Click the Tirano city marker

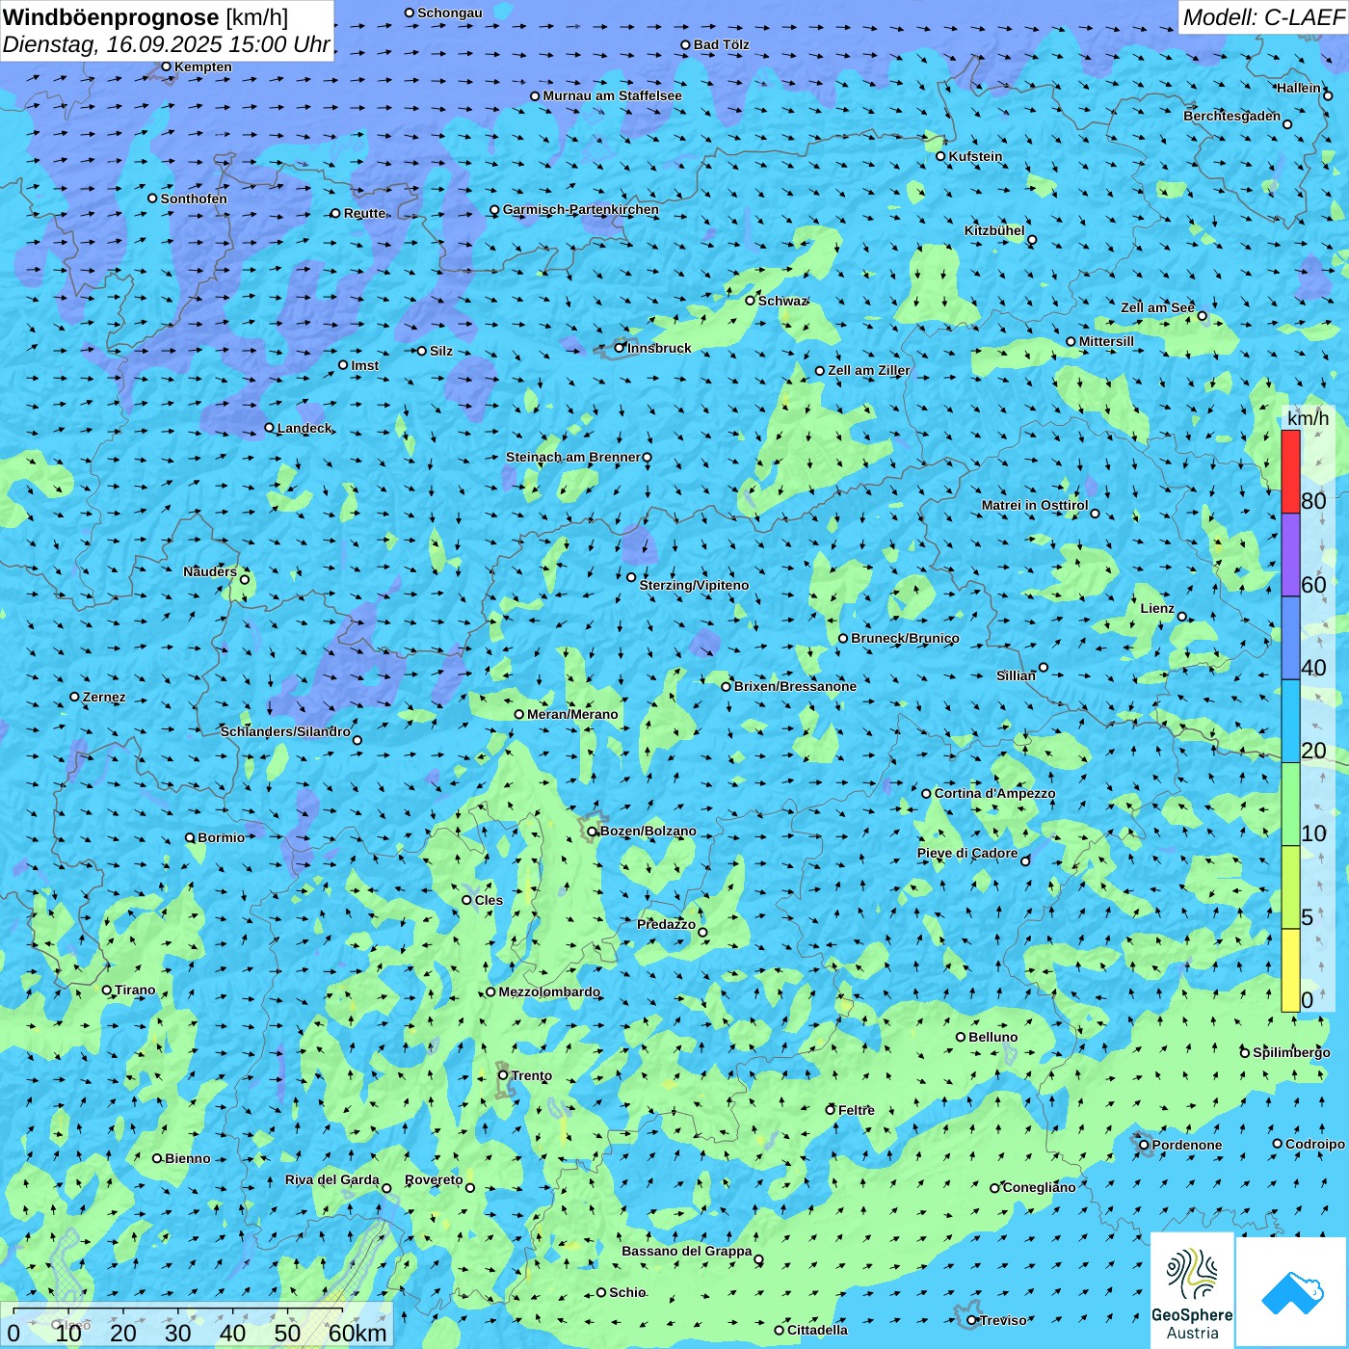(x=107, y=990)
